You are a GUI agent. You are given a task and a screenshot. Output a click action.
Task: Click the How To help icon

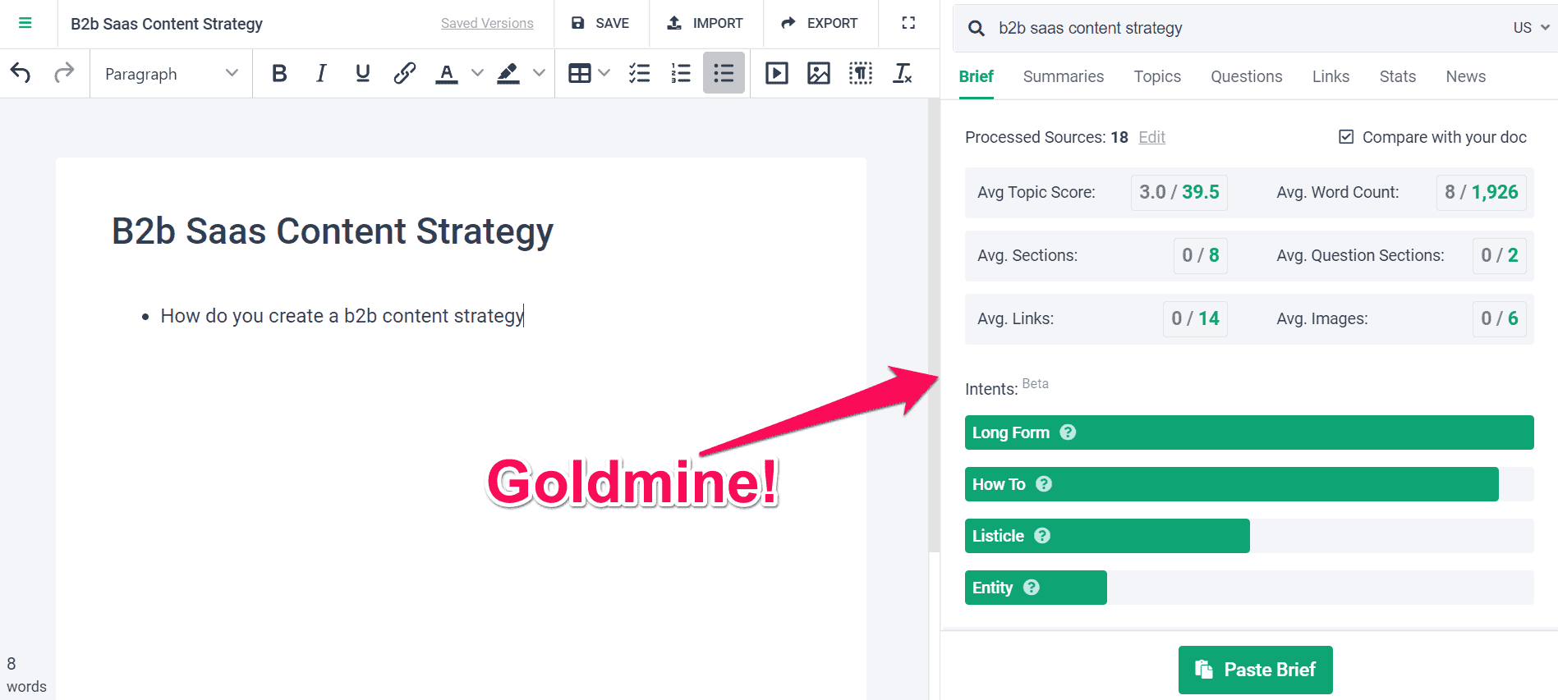1044,484
